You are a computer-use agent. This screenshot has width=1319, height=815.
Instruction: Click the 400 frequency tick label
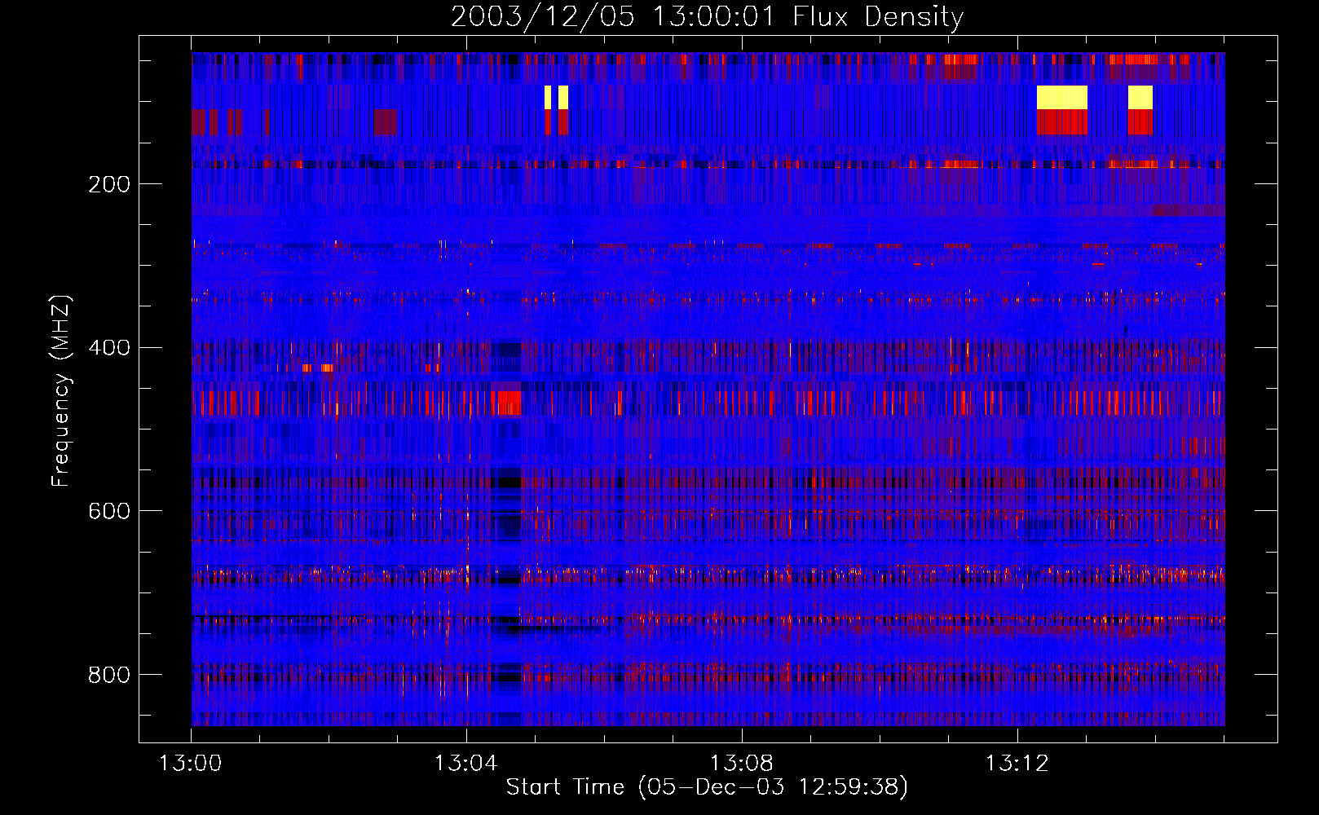[109, 348]
